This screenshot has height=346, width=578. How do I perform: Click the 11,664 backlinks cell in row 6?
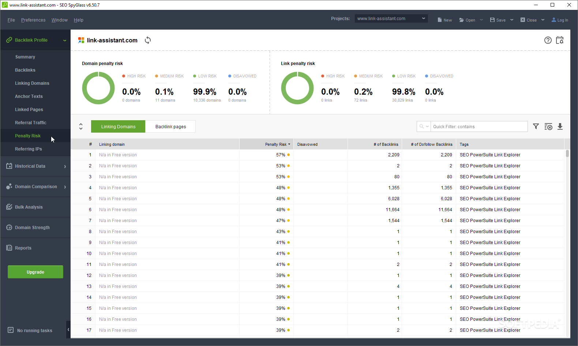pyautogui.click(x=375, y=210)
